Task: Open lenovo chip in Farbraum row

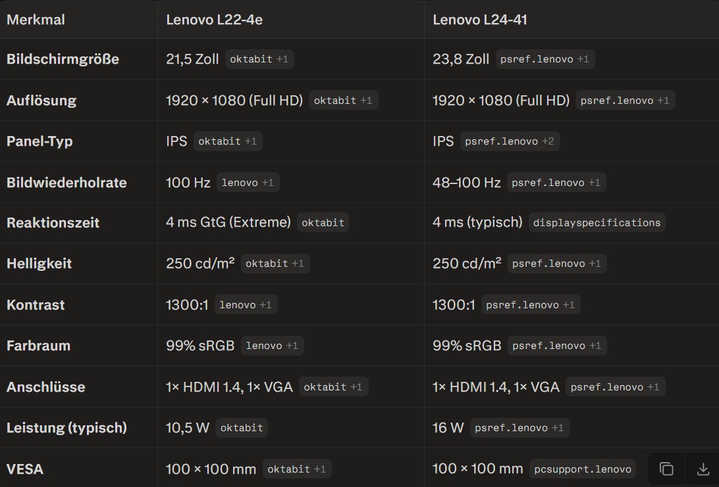Action: click(x=273, y=346)
